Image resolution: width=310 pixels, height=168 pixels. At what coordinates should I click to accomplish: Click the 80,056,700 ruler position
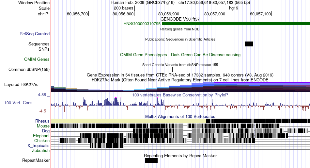tap(78, 14)
